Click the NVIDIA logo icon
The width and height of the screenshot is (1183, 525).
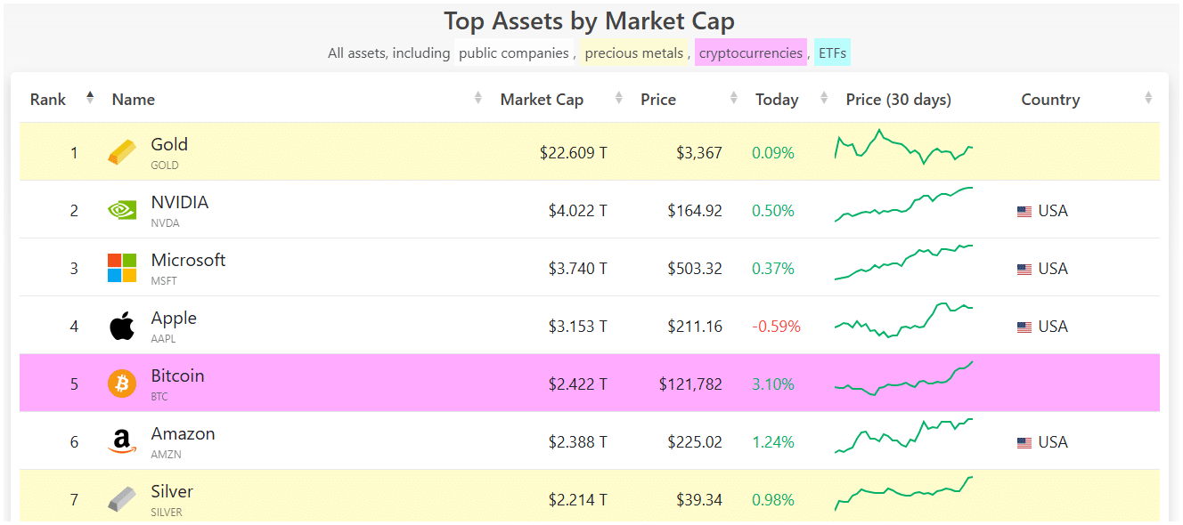(122, 210)
